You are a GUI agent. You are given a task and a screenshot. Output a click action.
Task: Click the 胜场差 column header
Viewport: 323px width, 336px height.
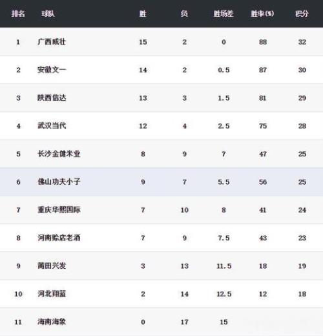click(224, 14)
